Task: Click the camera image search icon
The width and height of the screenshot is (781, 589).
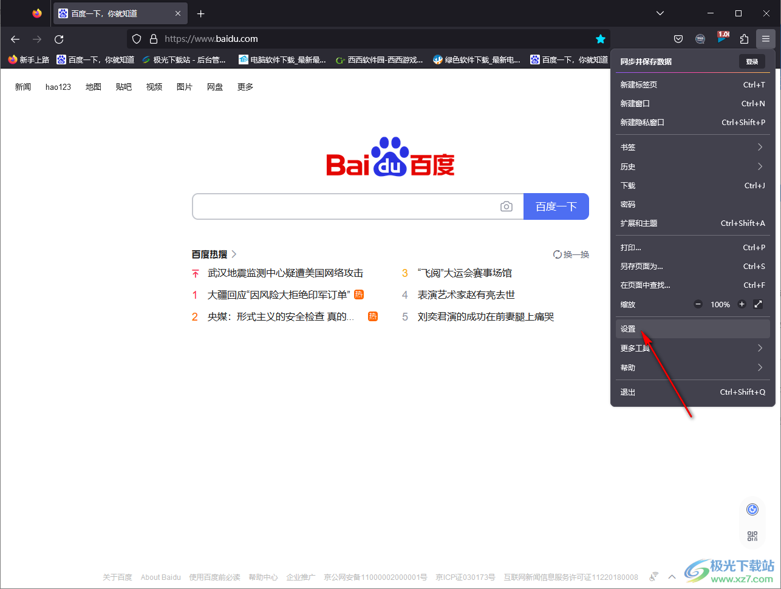Action: 506,206
